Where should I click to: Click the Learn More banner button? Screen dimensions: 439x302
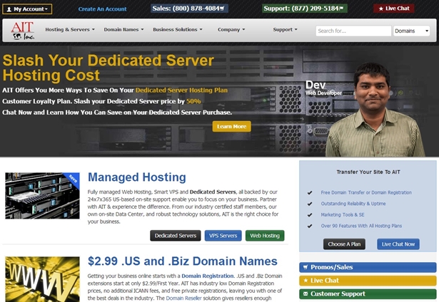point(231,126)
